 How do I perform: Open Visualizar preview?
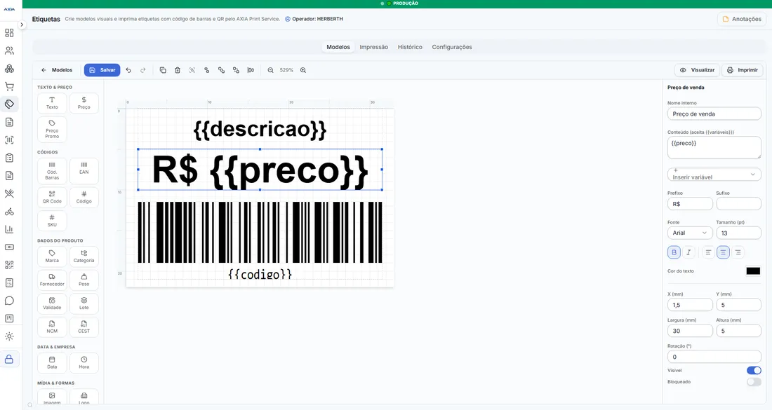click(697, 70)
